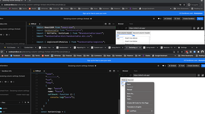Switch to 'Using modules' browser tab
This screenshot has width=205, height=114.
pos(151,48)
